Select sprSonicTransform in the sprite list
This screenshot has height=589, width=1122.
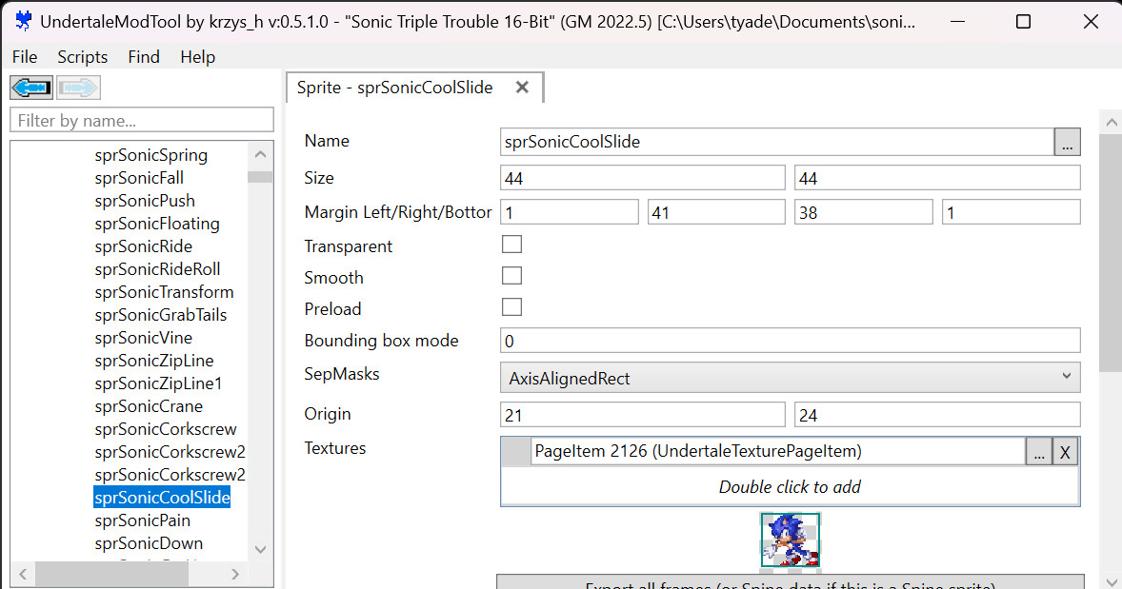[x=164, y=291]
